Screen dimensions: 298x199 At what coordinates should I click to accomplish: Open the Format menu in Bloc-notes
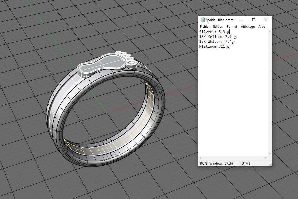232,27
